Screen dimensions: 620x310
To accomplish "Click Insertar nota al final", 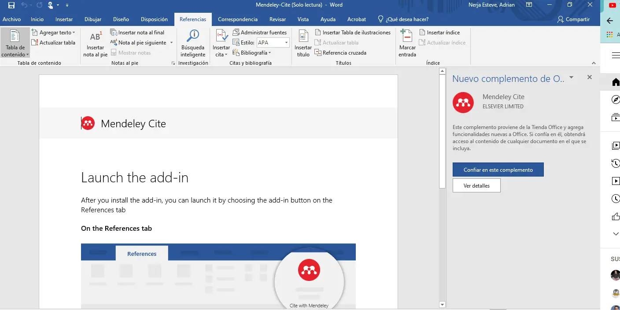I will 137,33.
